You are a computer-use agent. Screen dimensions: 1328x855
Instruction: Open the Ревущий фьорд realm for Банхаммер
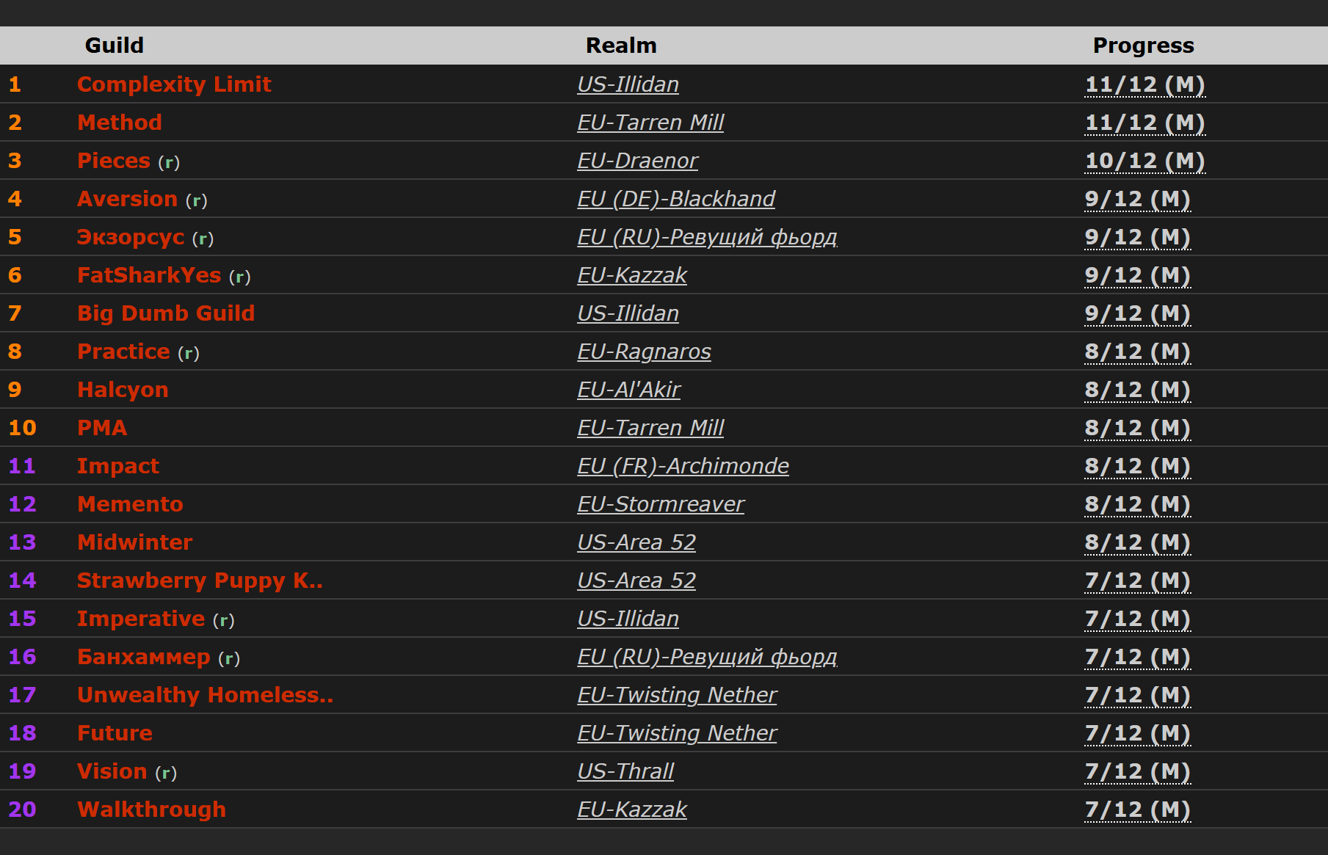(x=707, y=657)
